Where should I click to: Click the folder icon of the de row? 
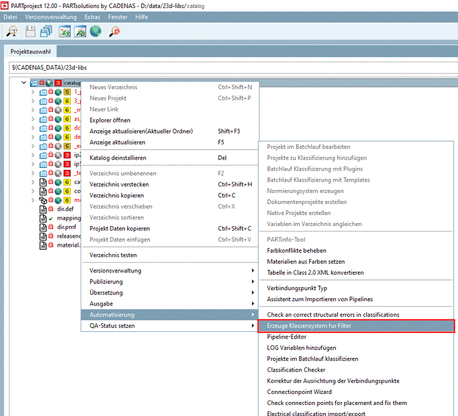(x=43, y=137)
